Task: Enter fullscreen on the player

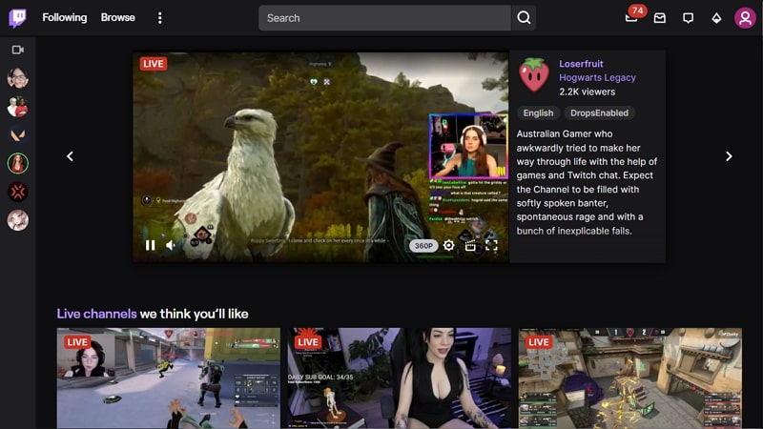Action: [x=491, y=245]
